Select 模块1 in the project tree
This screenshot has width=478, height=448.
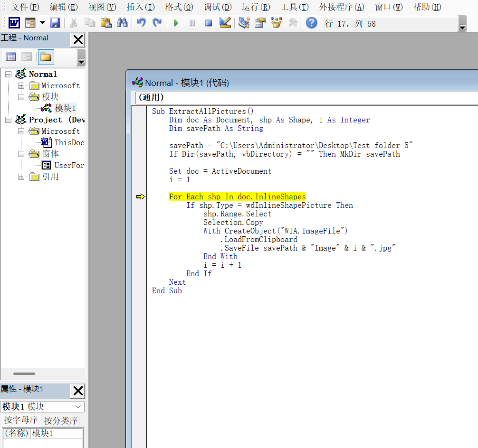click(x=65, y=108)
